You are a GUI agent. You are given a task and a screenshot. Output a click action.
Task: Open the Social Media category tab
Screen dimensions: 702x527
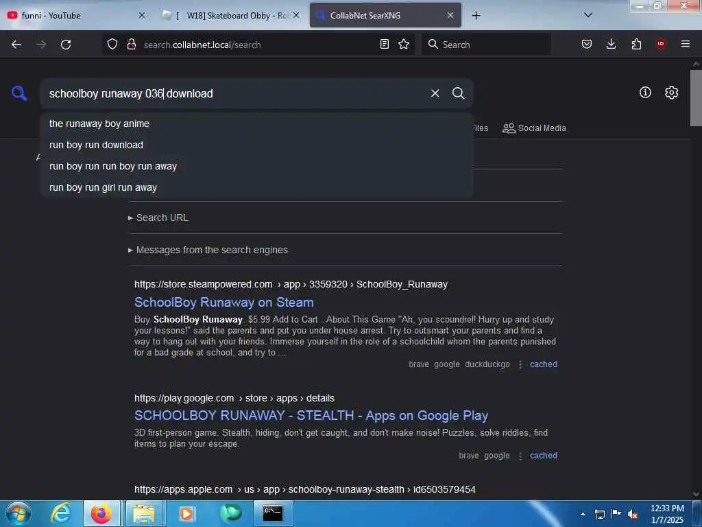(x=534, y=128)
